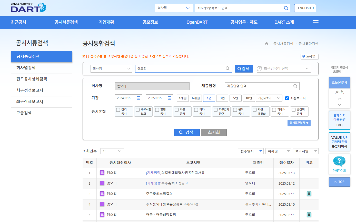Open the 이용가이드 question mark icon

pos(339,162)
